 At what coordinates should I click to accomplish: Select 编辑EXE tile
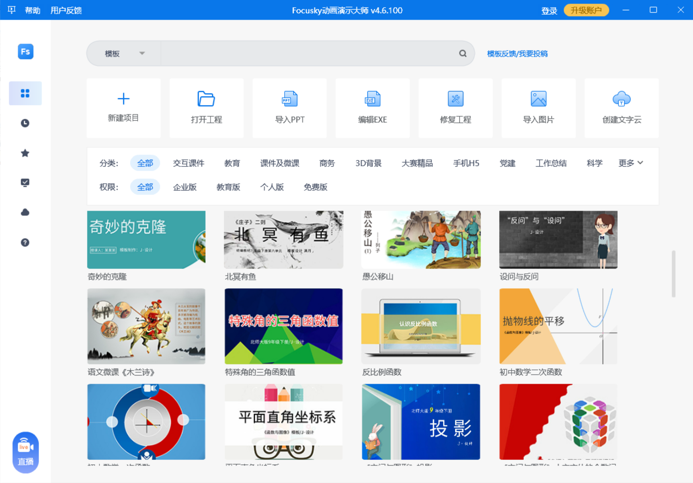pos(373,108)
